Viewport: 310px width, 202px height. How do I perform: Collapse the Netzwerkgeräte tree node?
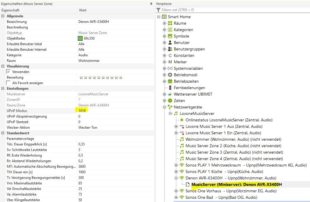coord(164,107)
